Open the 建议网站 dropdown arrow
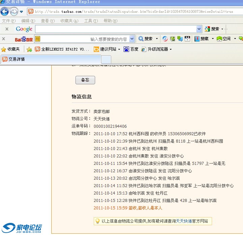 (x=119, y=49)
